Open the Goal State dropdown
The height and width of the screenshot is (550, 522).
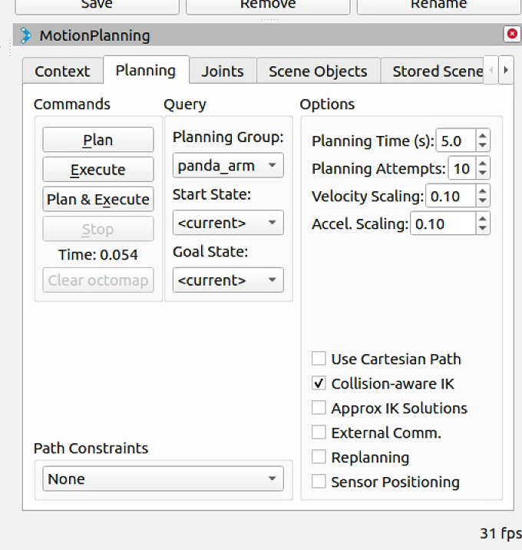228,280
